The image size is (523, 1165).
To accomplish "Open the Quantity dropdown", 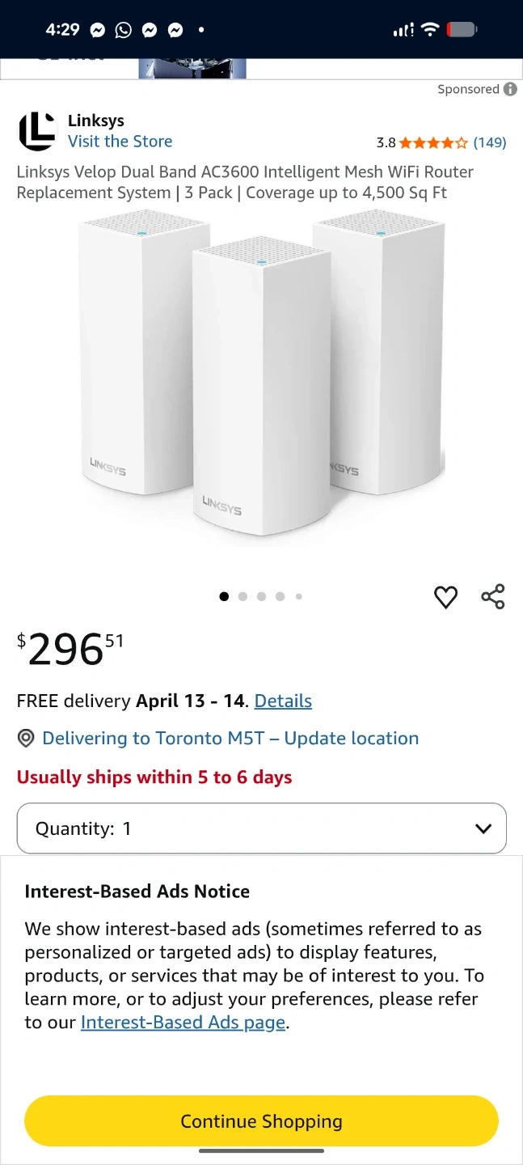I will tap(262, 828).
